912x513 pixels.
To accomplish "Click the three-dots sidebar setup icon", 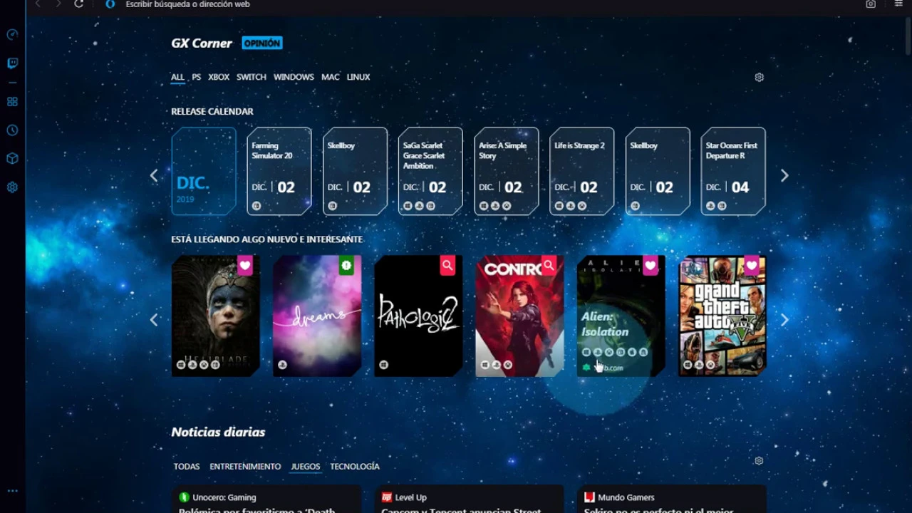I will pos(12,491).
